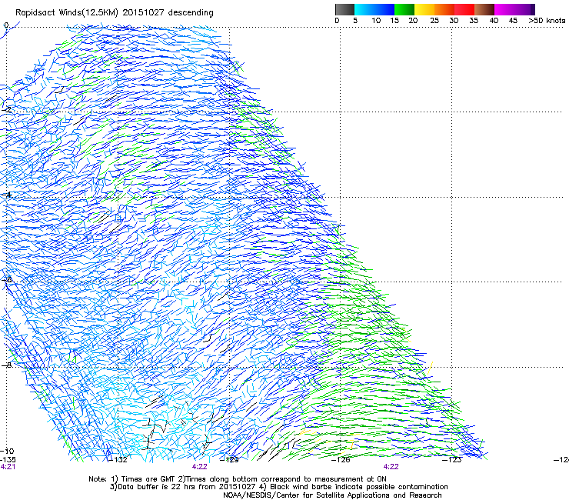This screenshot has height=500, width=569.
Task: Click the '35' label under the color bar
Action: click(474, 21)
